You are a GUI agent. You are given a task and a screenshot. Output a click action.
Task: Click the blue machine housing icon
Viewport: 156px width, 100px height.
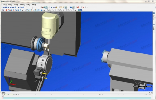click(x=42, y=10)
